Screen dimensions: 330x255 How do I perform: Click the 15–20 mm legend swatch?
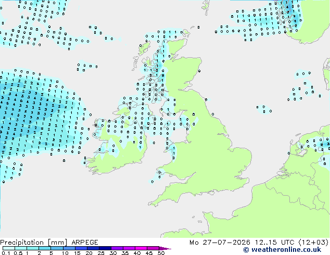coord(81,248)
